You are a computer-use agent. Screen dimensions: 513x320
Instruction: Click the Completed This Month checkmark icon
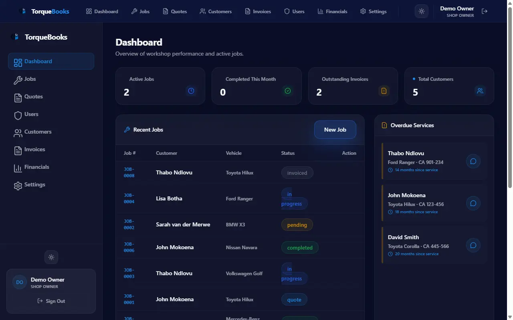(x=288, y=91)
